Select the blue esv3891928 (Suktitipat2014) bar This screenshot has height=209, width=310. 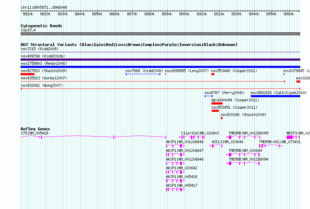click(x=275, y=96)
